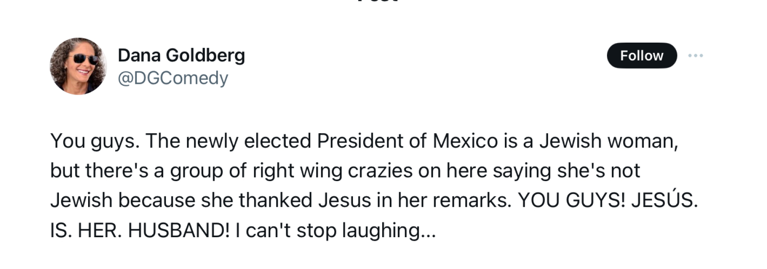The height and width of the screenshot is (269, 767).
Task: Follow Dana Goldberg's account
Action: [x=642, y=56]
